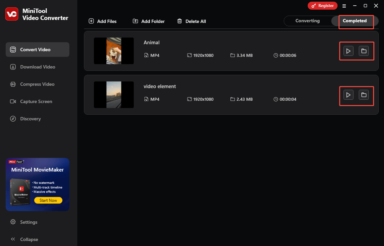Viewport: 384px width, 246px height.
Task: Go to Download Video in sidebar
Action: coord(38,67)
